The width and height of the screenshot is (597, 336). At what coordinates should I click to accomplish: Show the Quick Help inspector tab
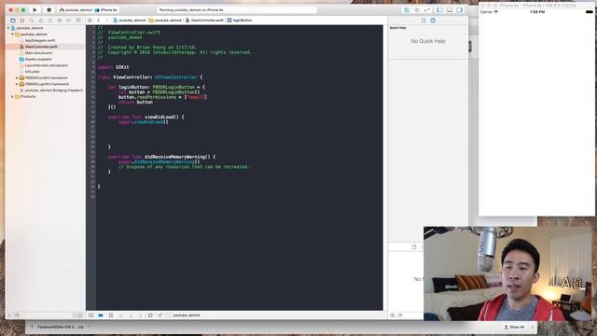pyautogui.click(x=433, y=21)
